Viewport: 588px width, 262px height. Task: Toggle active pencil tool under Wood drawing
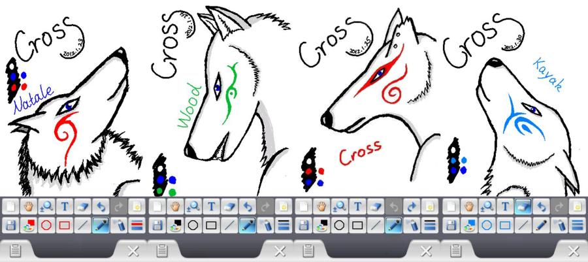coord(248,225)
